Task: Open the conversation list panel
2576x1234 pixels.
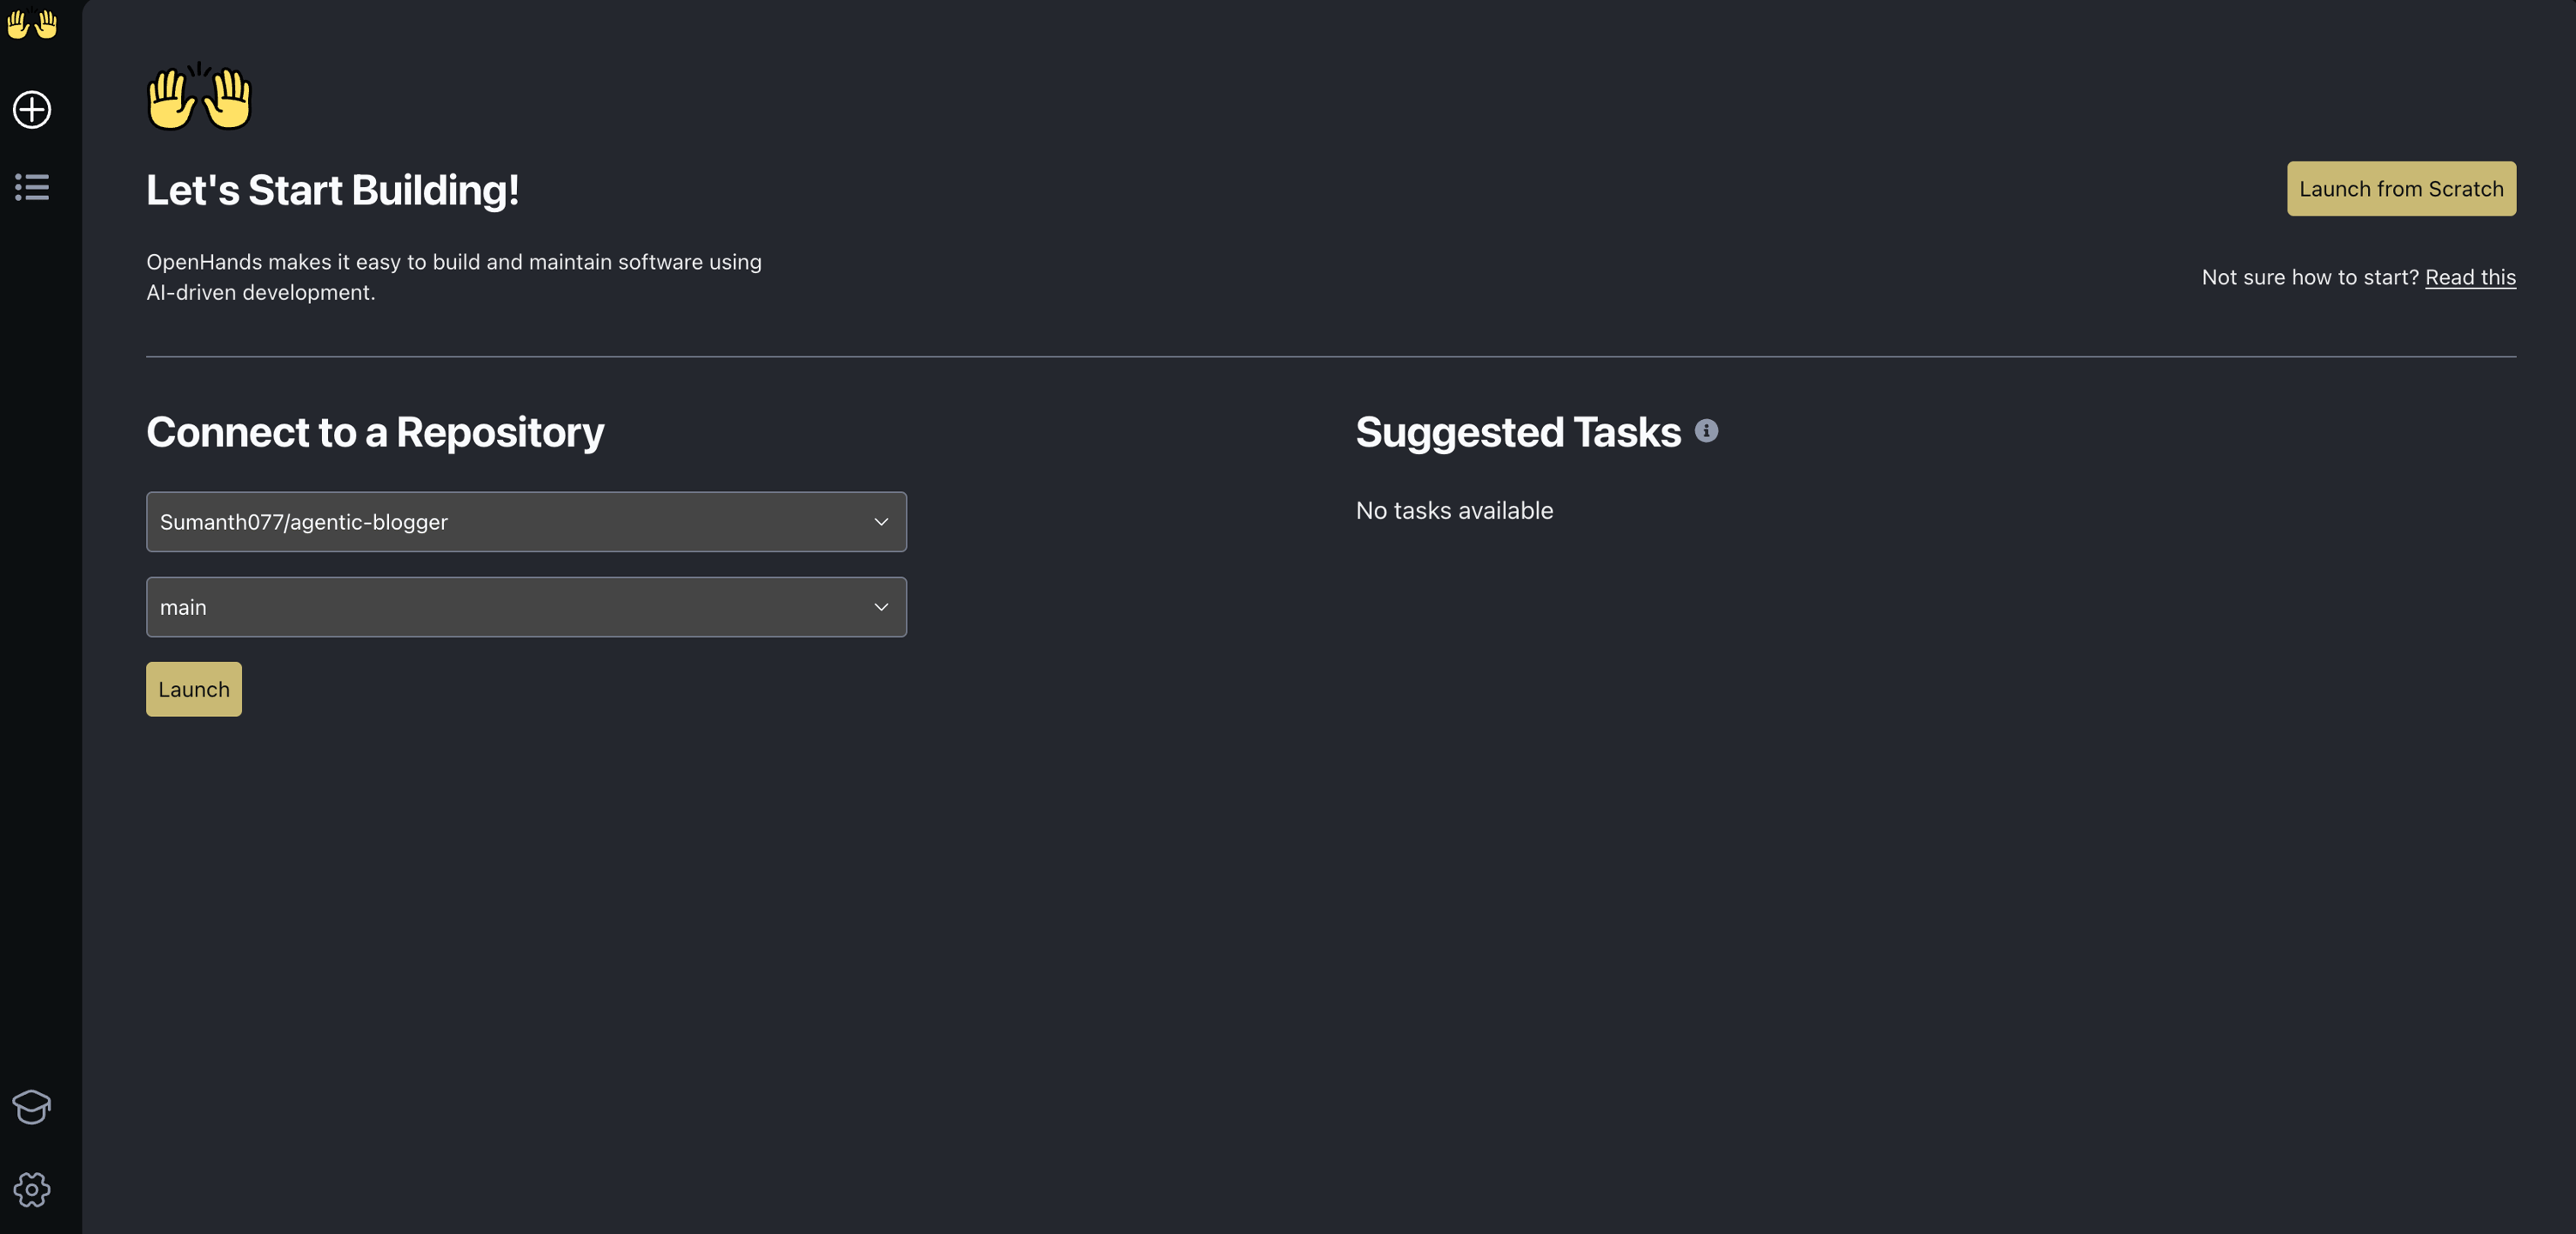Action: click(x=31, y=189)
